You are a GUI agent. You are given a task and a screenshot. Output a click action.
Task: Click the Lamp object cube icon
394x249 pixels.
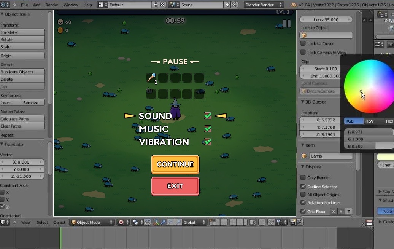(x=304, y=156)
